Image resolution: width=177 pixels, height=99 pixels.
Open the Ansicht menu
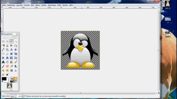click(27, 5)
